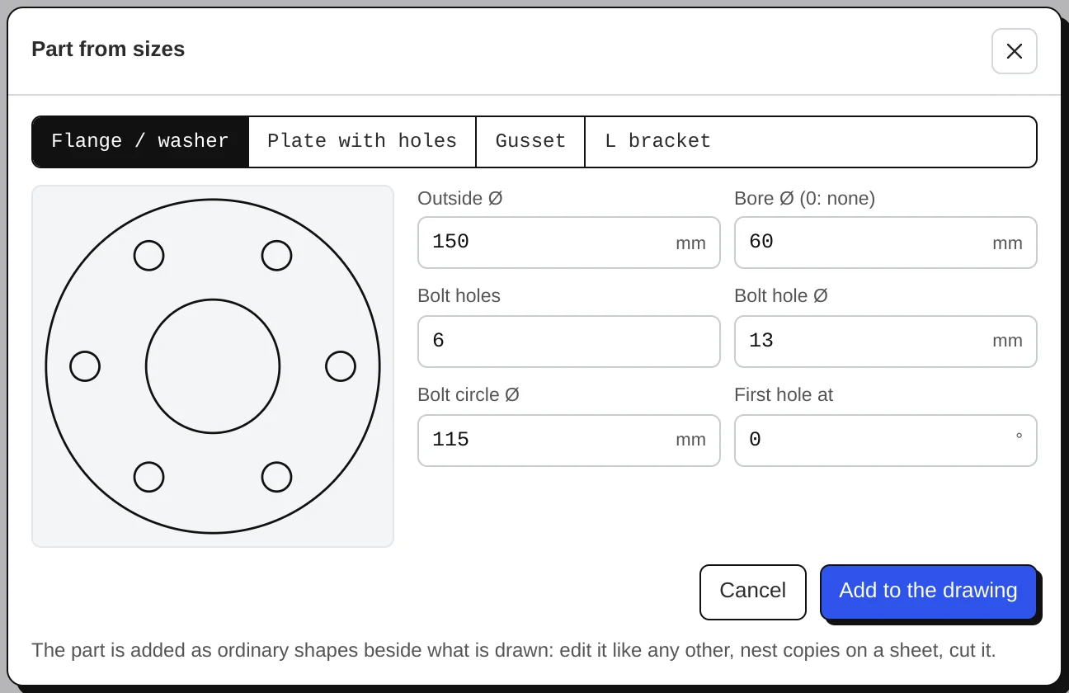Edit the Bore Ø value field
This screenshot has width=1069, height=693.
pyautogui.click(x=885, y=243)
